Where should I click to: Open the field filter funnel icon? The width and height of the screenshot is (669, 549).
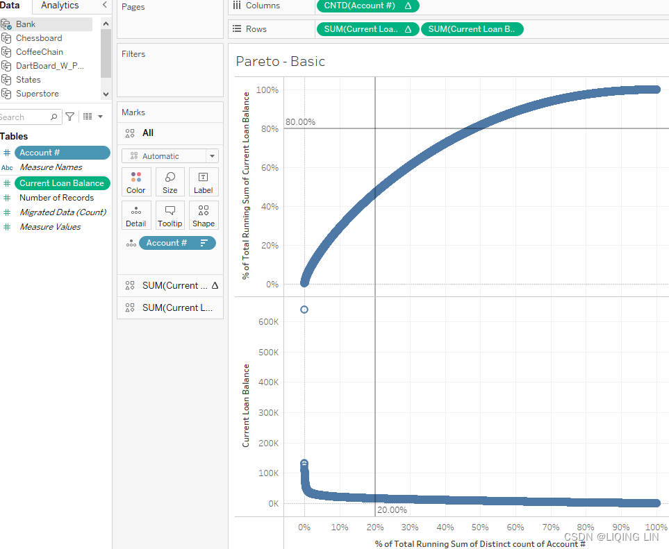[x=70, y=117]
